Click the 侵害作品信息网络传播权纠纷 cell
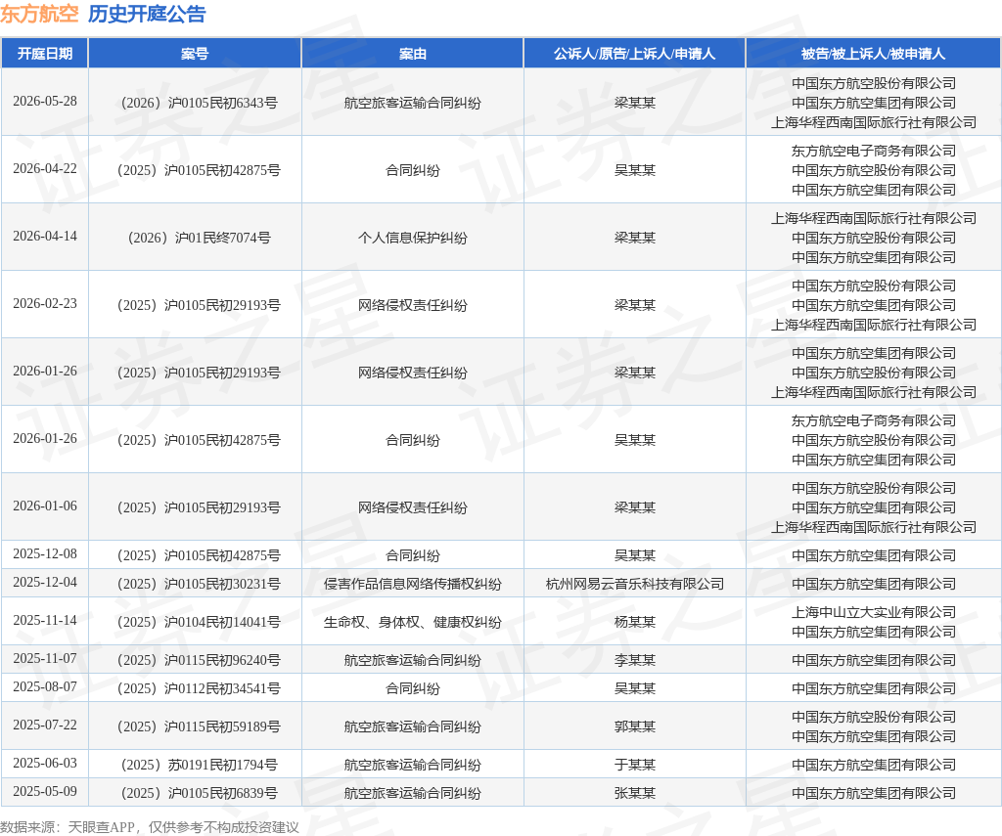 pyautogui.click(x=413, y=584)
